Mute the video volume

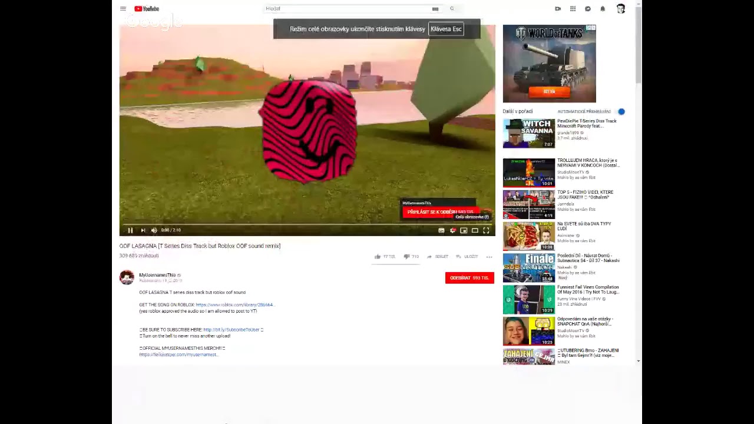tap(154, 230)
